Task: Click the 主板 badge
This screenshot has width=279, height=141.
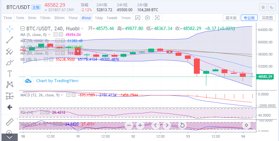Action: click(x=36, y=7)
